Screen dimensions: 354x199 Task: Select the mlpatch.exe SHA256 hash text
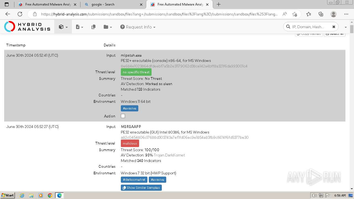(184, 66)
